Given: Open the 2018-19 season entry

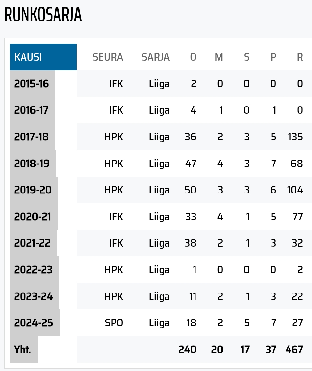Looking at the screenshot, I should [x=32, y=163].
